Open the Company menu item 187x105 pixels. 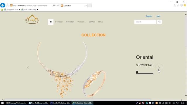pyautogui.click(x=59, y=22)
